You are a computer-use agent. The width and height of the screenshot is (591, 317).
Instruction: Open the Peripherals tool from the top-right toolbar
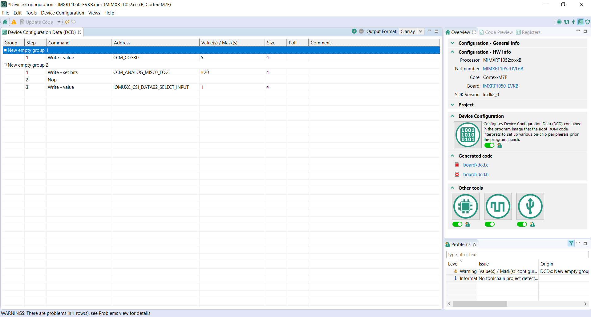(x=573, y=22)
